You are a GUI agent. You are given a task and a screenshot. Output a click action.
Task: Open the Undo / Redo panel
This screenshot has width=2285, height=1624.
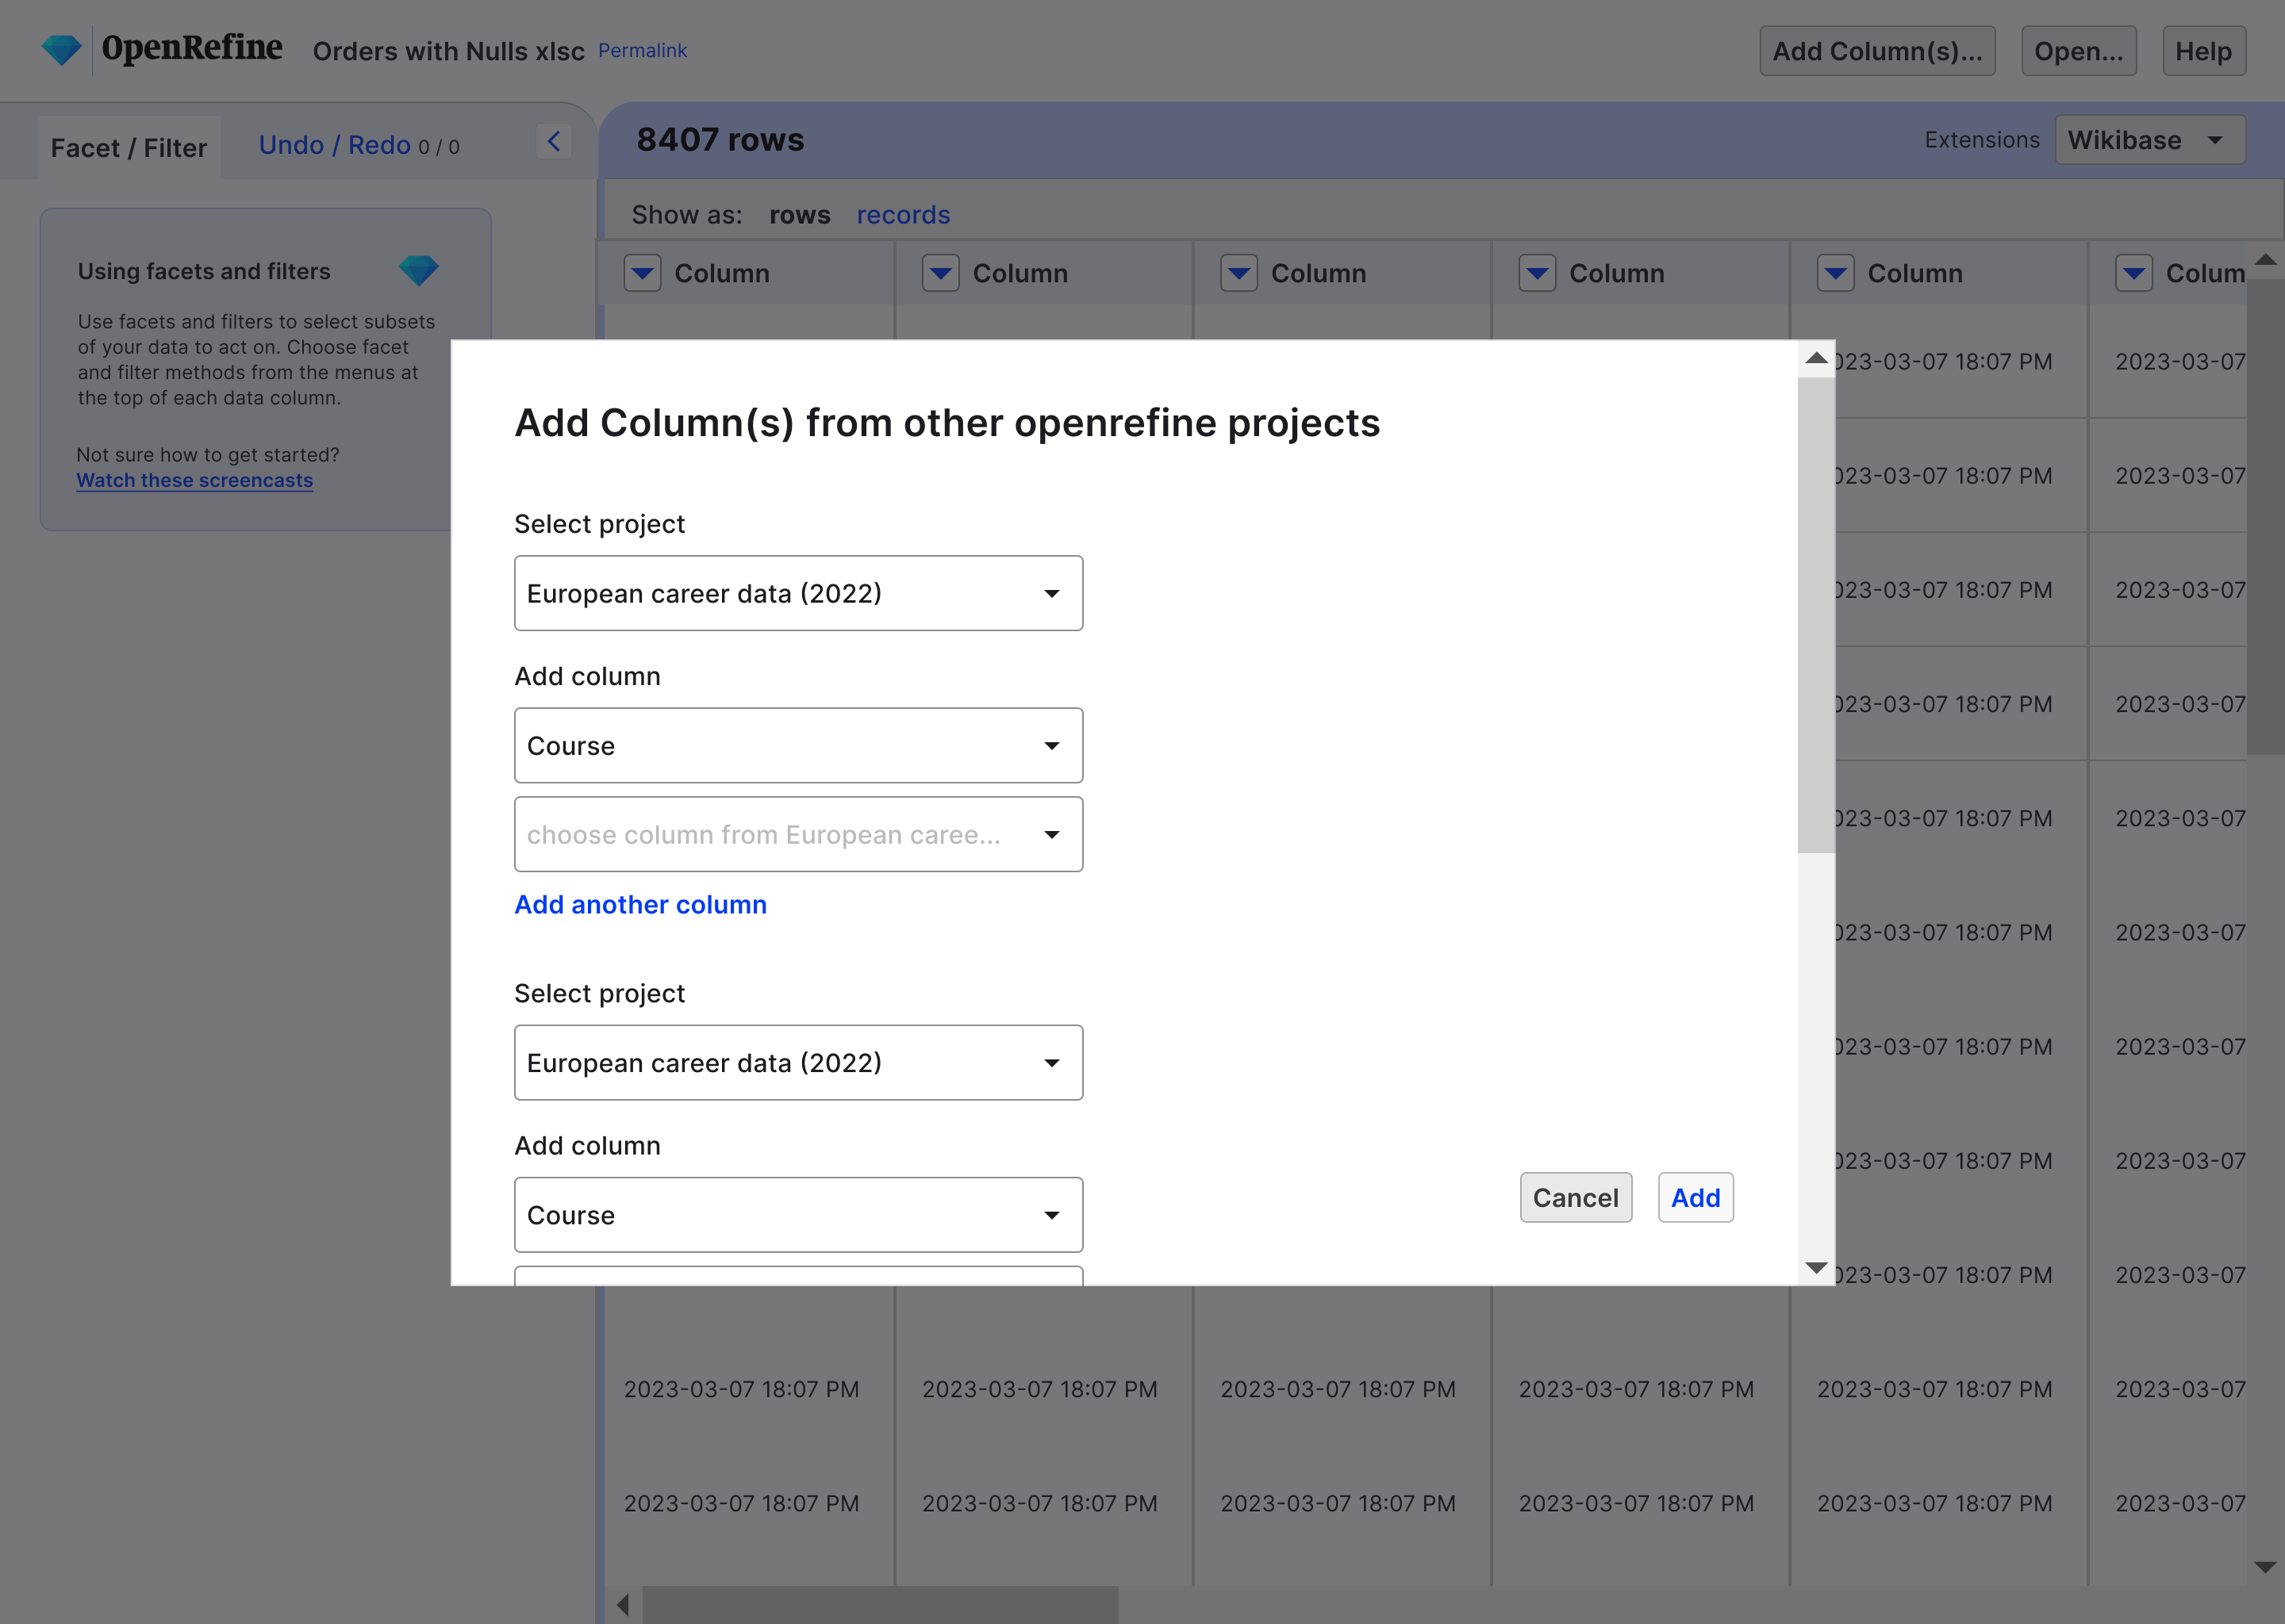click(334, 145)
